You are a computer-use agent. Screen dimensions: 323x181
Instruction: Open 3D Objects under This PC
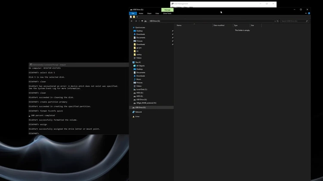[x=140, y=66]
